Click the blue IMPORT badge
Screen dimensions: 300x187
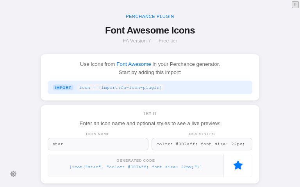coord(63,88)
